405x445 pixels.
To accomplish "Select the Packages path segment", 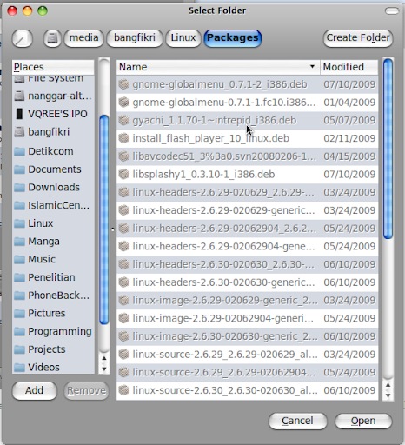I will click(x=233, y=38).
